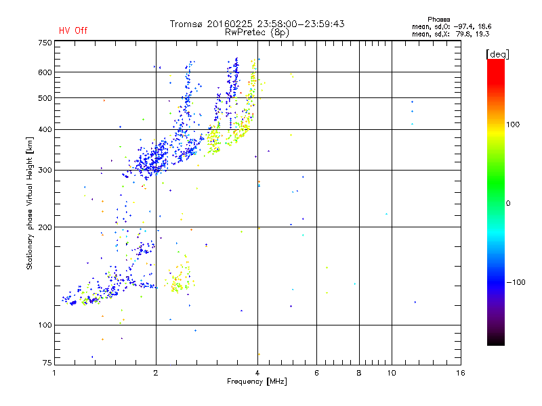Image resolution: width=542 pixels, height=406 pixels.
Task: Click the y-axis tick label '75'
Action: 47,363
